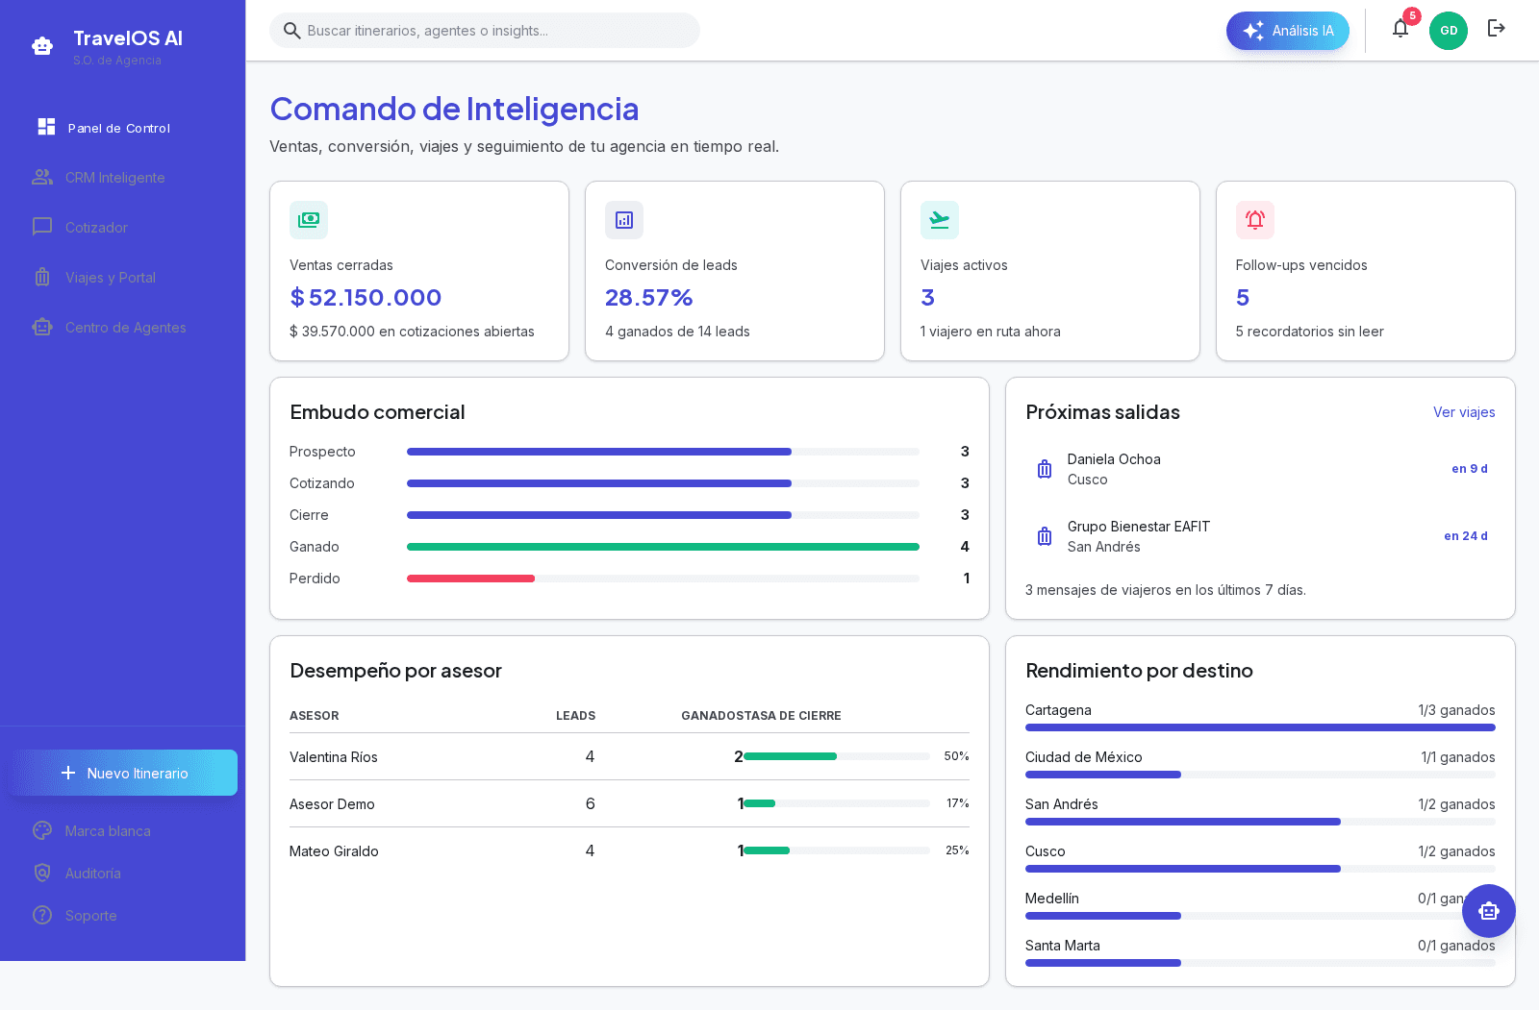Go to Panel de Control

click(x=123, y=127)
